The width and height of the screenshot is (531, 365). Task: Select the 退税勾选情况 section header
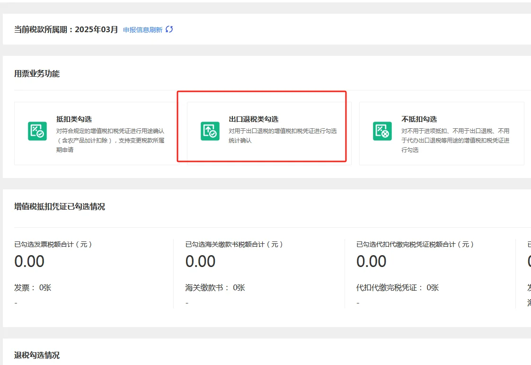(35, 356)
